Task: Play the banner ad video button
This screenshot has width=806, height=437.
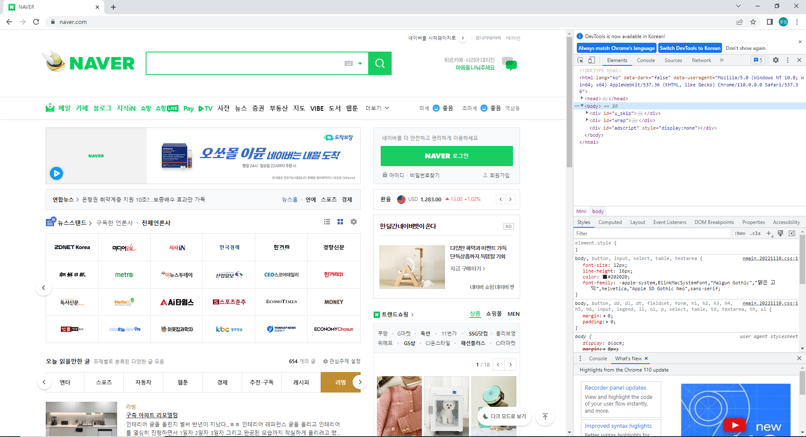Action: pos(56,173)
